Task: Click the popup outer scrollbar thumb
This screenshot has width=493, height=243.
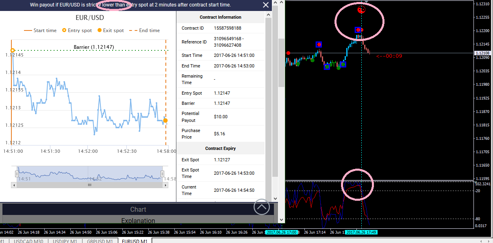Action: tap(275, 92)
